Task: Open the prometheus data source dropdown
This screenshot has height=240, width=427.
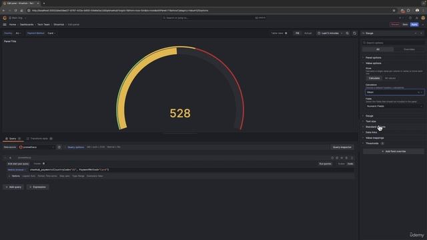Action: [37, 147]
